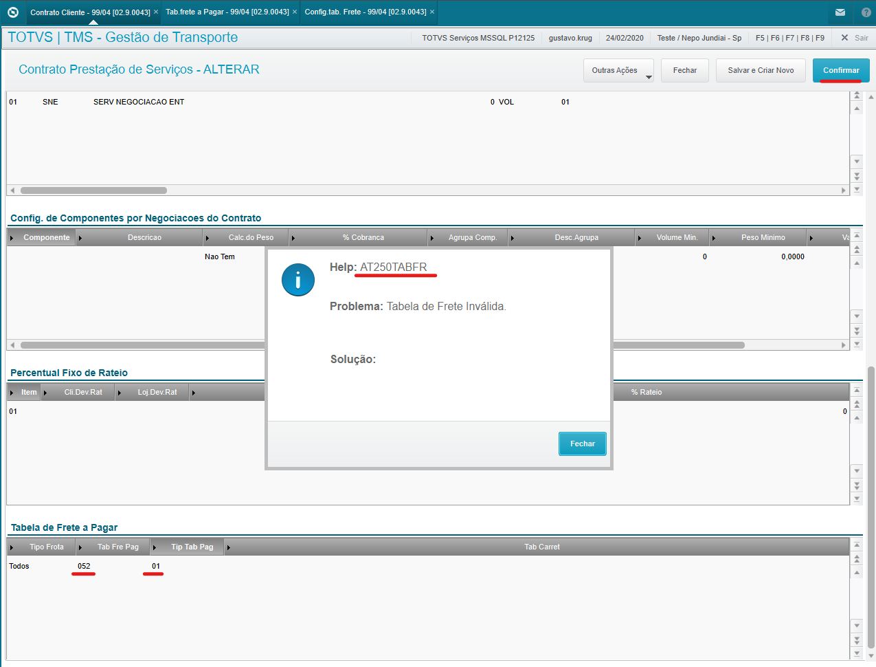Click the arrow before the Descricao column header
This screenshot has width=876, height=667.
pos(80,238)
